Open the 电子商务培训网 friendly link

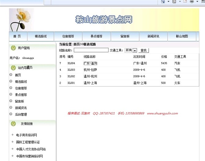26,135
